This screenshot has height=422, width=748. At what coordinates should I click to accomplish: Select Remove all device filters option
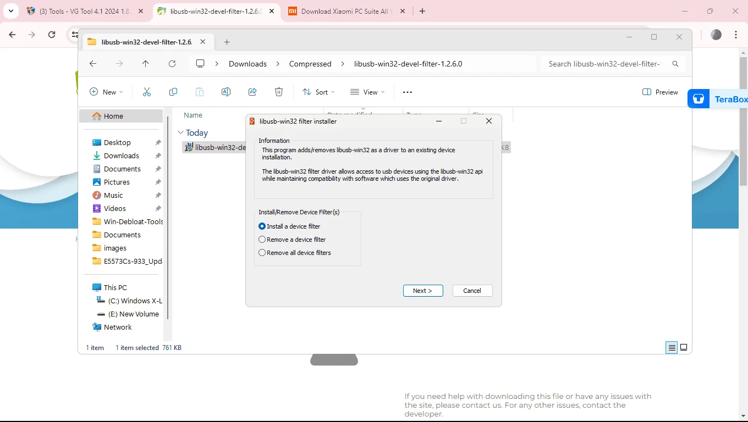pyautogui.click(x=295, y=253)
